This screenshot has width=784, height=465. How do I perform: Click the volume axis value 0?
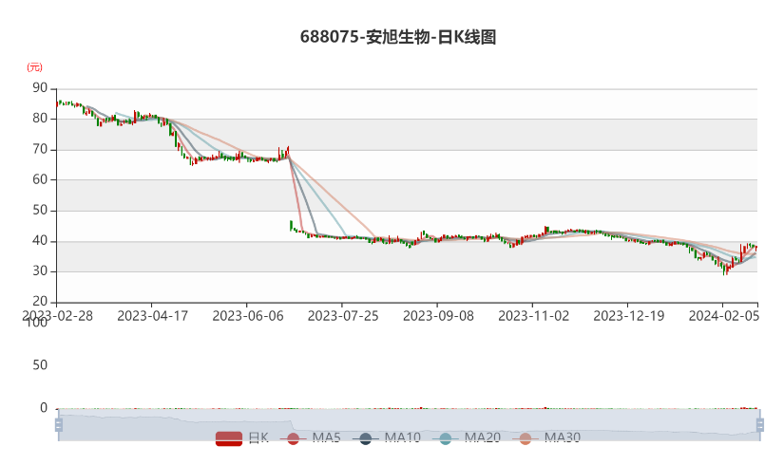click(44, 408)
